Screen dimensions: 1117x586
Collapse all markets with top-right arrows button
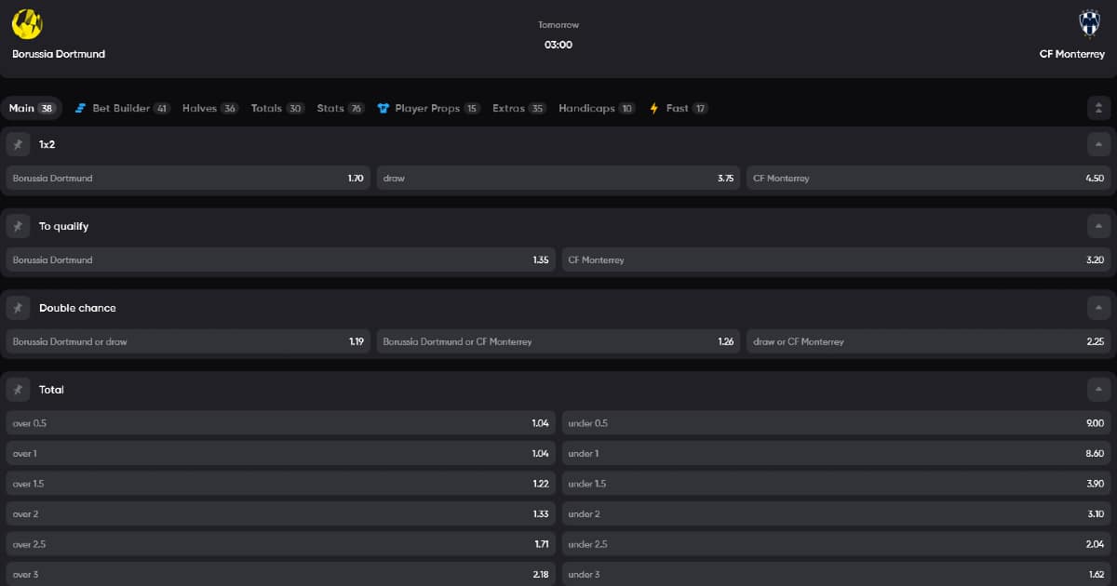coord(1099,108)
